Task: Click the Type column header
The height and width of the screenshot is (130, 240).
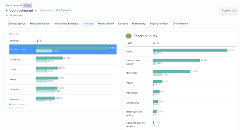Action: (129, 43)
